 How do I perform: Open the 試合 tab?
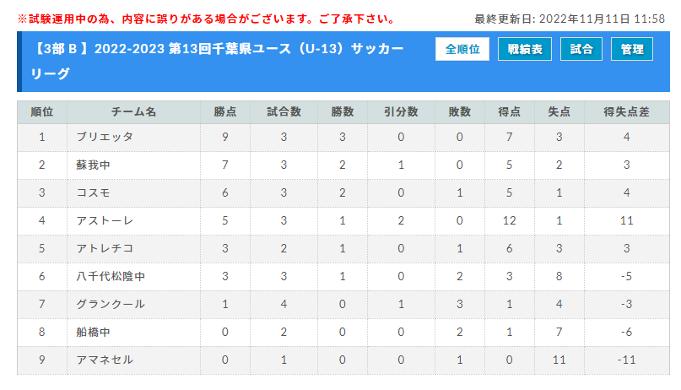581,49
